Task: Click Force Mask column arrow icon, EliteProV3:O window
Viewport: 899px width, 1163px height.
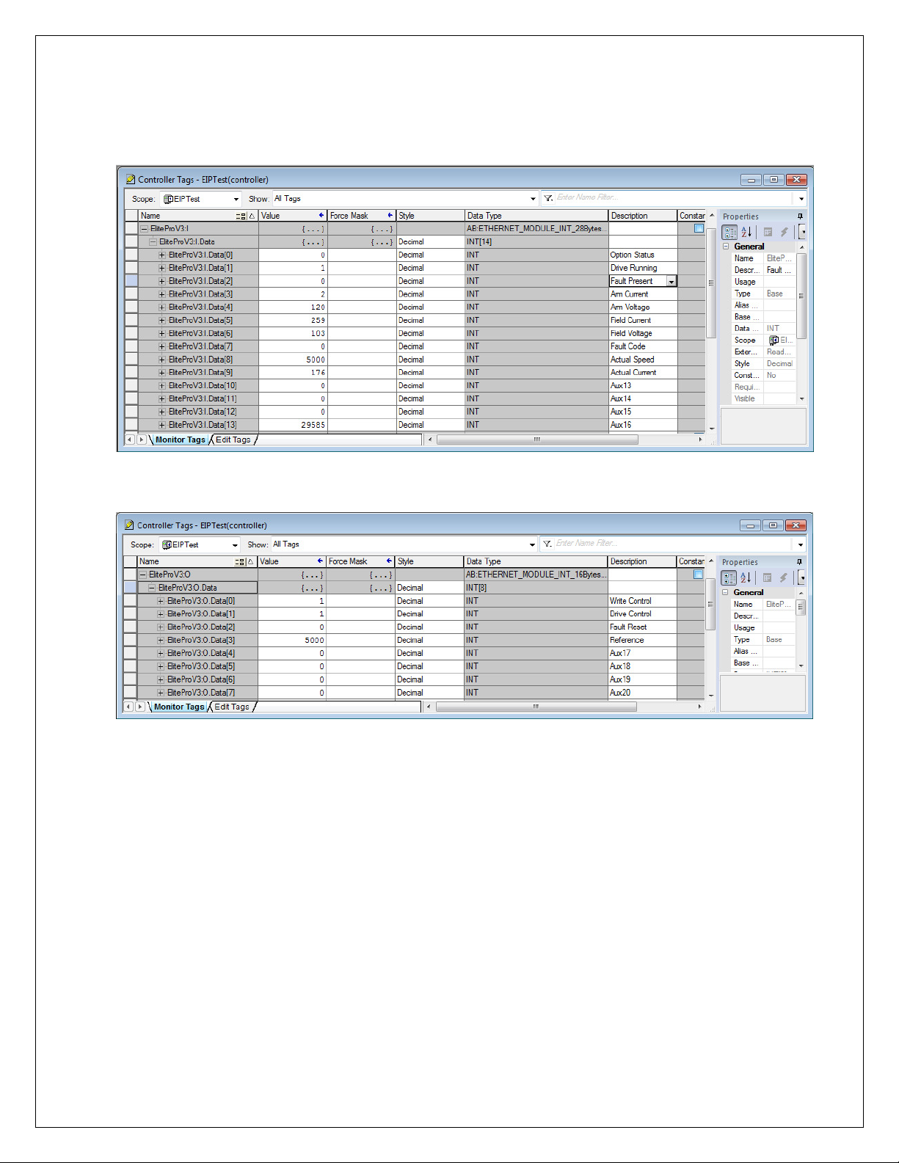Action: (389, 561)
